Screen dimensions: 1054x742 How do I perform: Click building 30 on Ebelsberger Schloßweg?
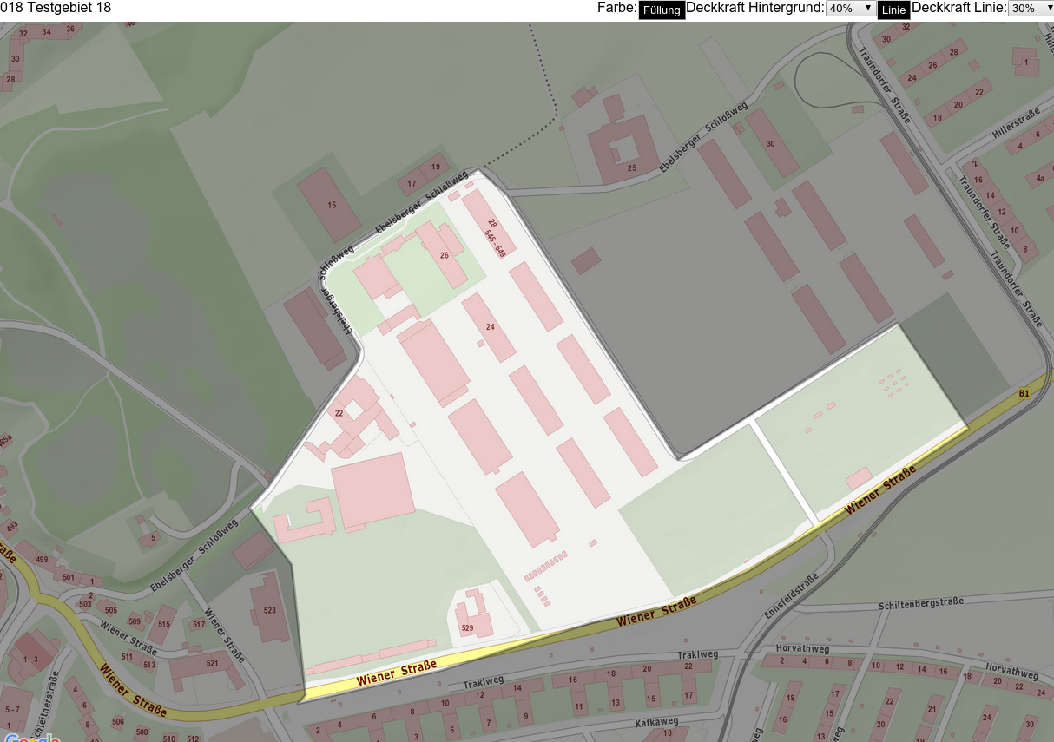pos(771,143)
